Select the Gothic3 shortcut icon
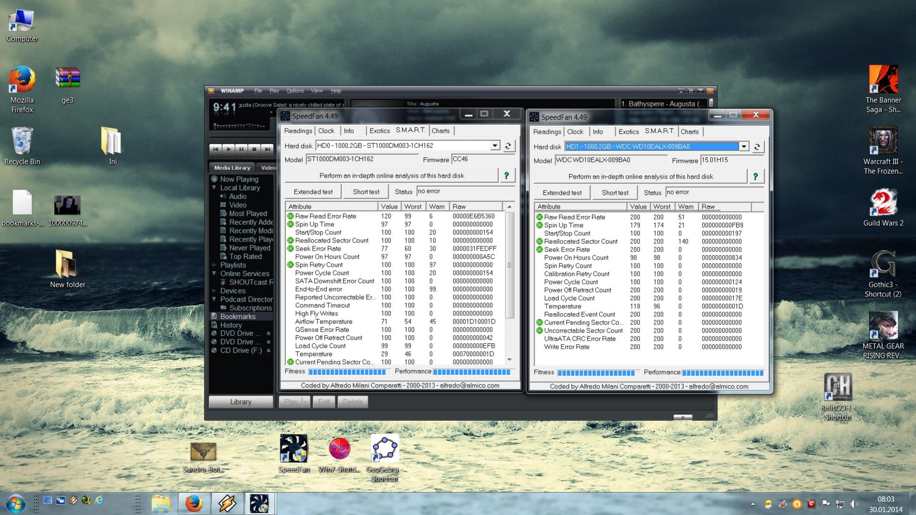 click(x=883, y=274)
